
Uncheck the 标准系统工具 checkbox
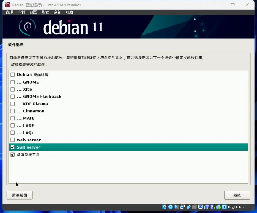tap(13, 154)
